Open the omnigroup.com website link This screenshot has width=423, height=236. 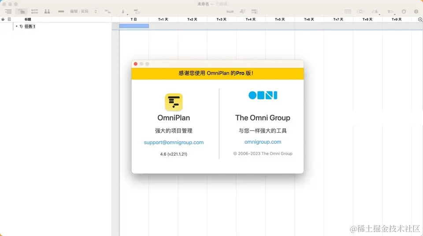[x=263, y=142]
